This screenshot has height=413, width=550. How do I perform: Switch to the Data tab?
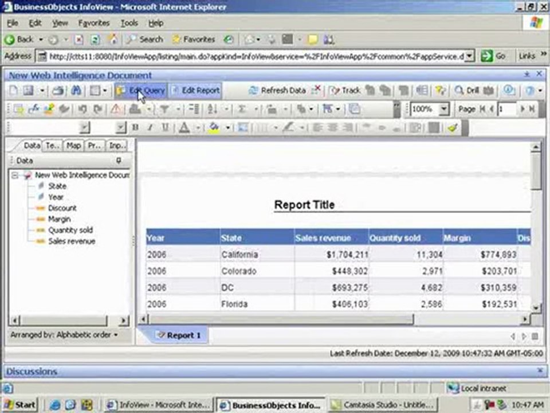click(x=30, y=145)
